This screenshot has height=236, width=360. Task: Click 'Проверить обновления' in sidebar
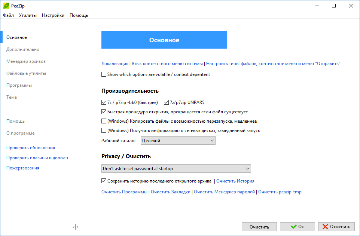pos(31,148)
